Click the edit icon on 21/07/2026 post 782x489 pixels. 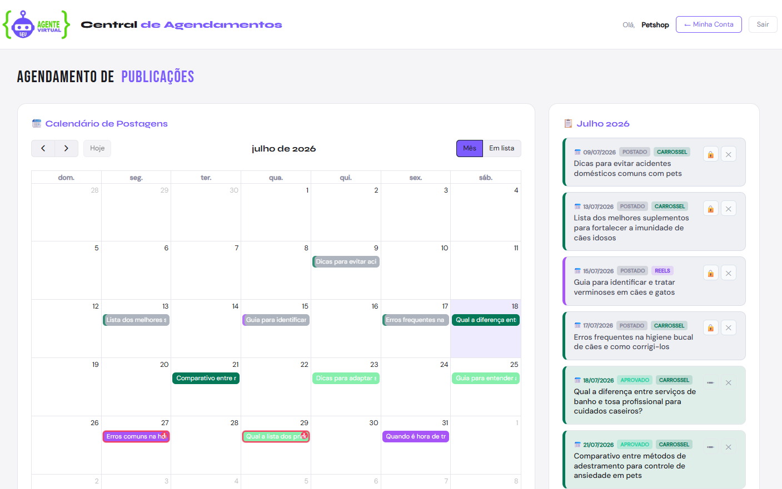[x=710, y=447]
